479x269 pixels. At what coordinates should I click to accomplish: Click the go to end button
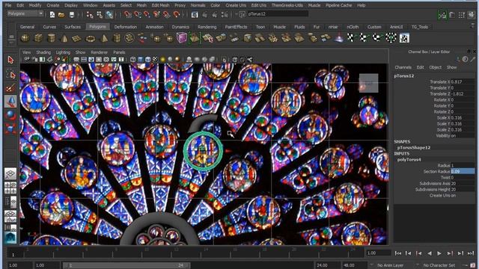point(471,253)
